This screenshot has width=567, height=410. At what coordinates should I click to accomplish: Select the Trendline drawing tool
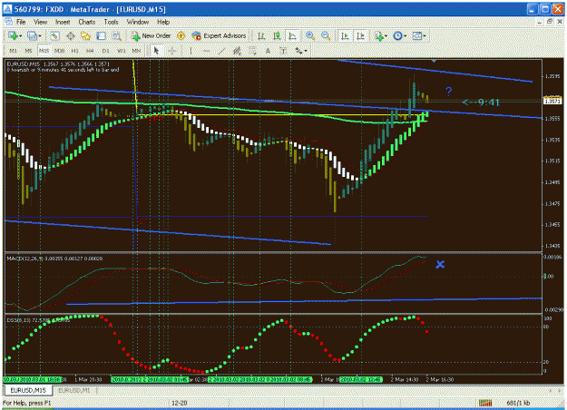coord(221,51)
